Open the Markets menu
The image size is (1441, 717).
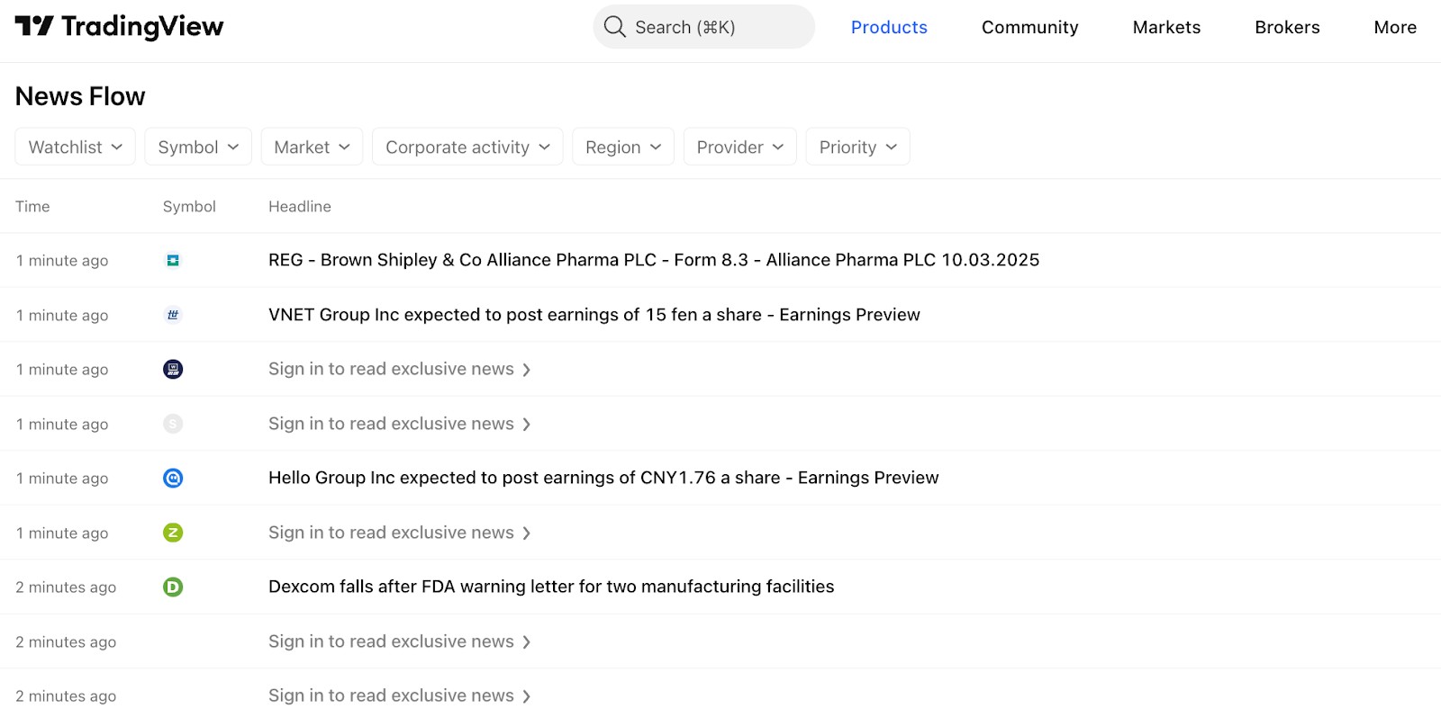click(1166, 27)
